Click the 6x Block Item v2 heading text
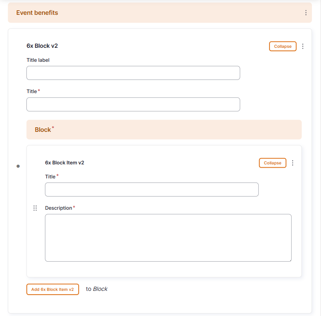 (x=65, y=163)
